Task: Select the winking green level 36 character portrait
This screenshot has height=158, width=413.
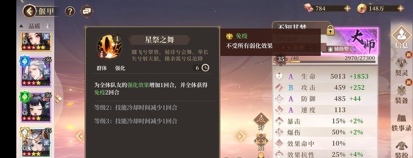Action: [x=36, y=107]
